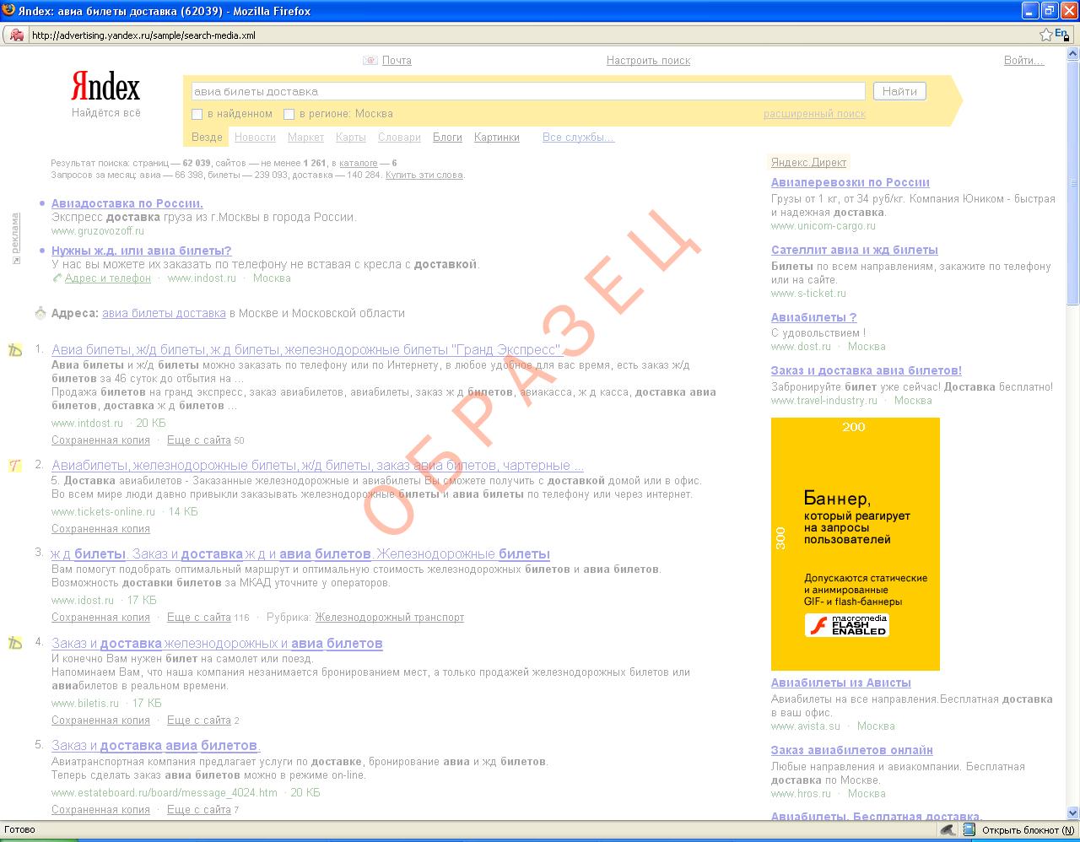This screenshot has width=1080, height=842.
Task: Click the scrollbar up arrow
Action: coord(1073,53)
